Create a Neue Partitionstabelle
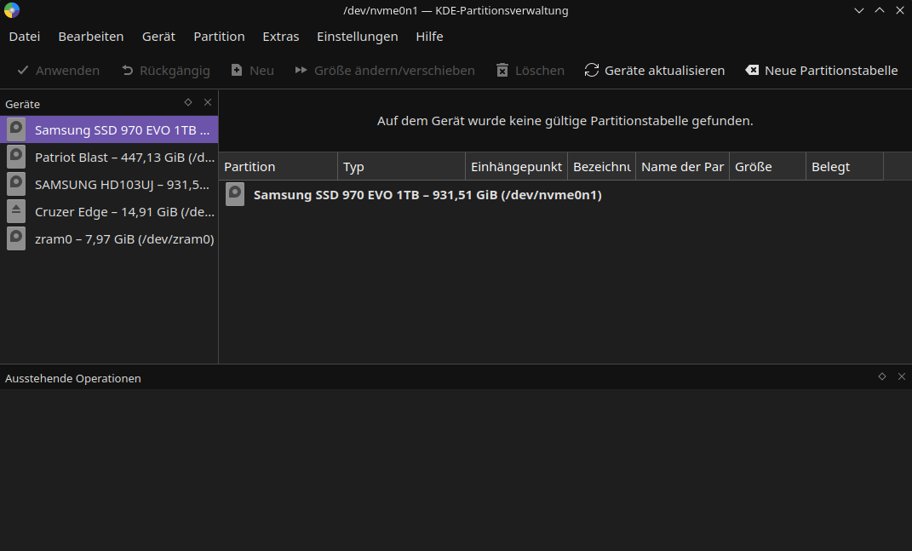 (821, 71)
